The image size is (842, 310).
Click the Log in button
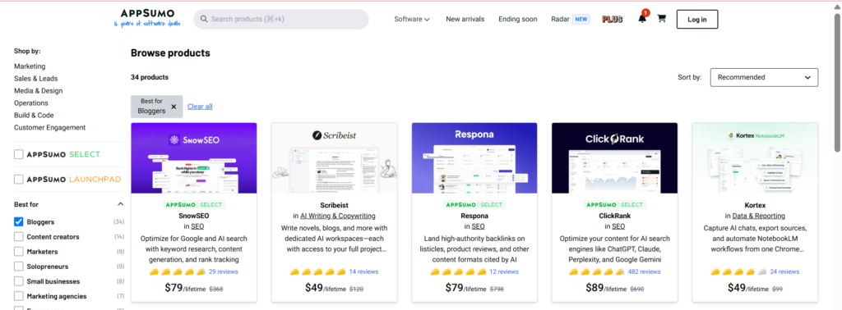(x=697, y=20)
